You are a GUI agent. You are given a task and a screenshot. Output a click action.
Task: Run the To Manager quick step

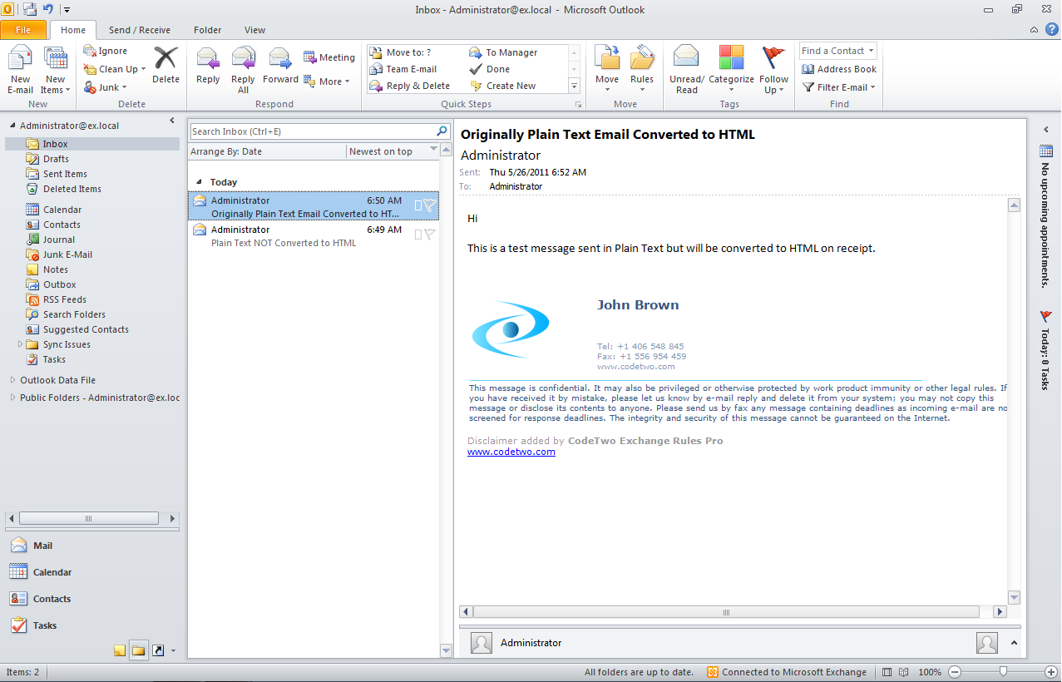503,52
